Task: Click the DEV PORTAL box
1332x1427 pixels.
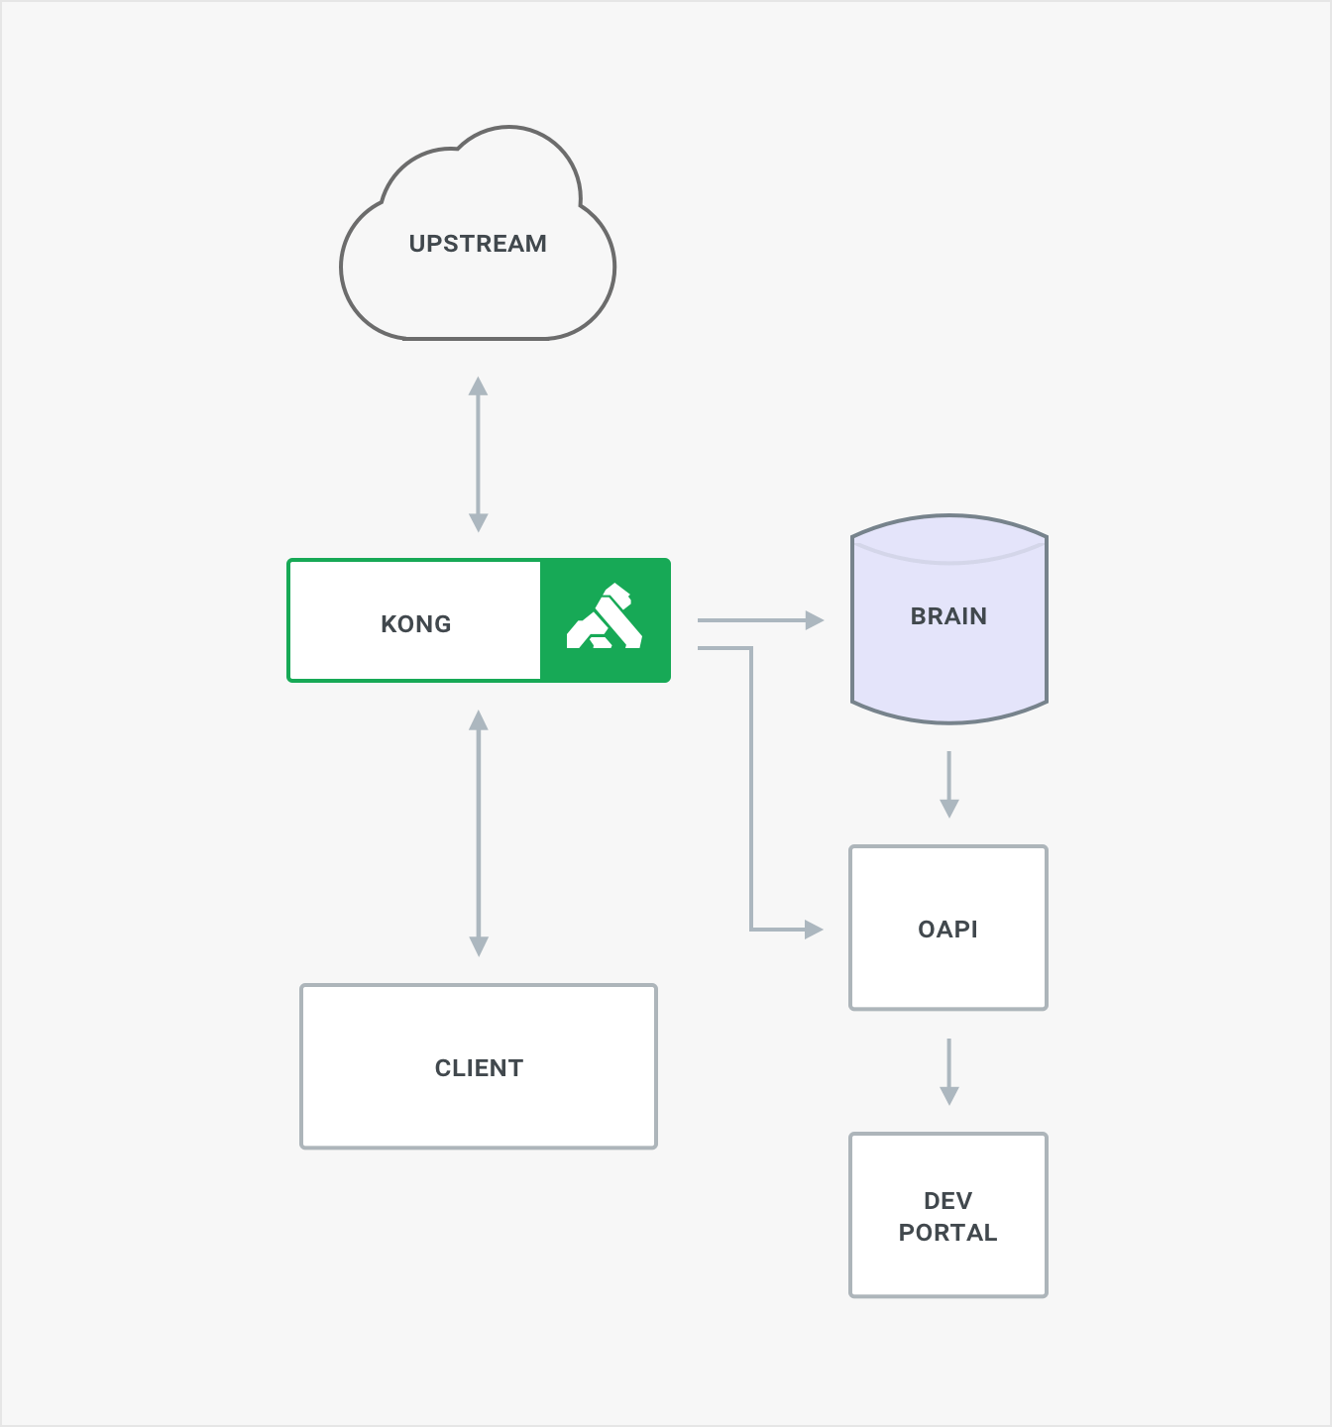Action: coord(948,1215)
